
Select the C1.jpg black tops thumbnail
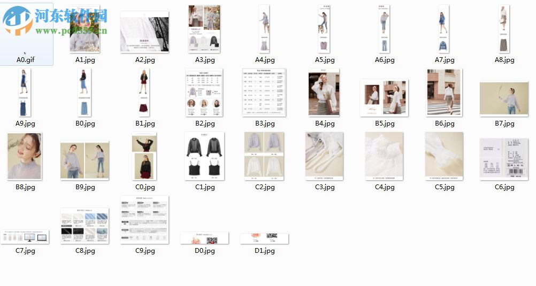pyautogui.click(x=204, y=156)
